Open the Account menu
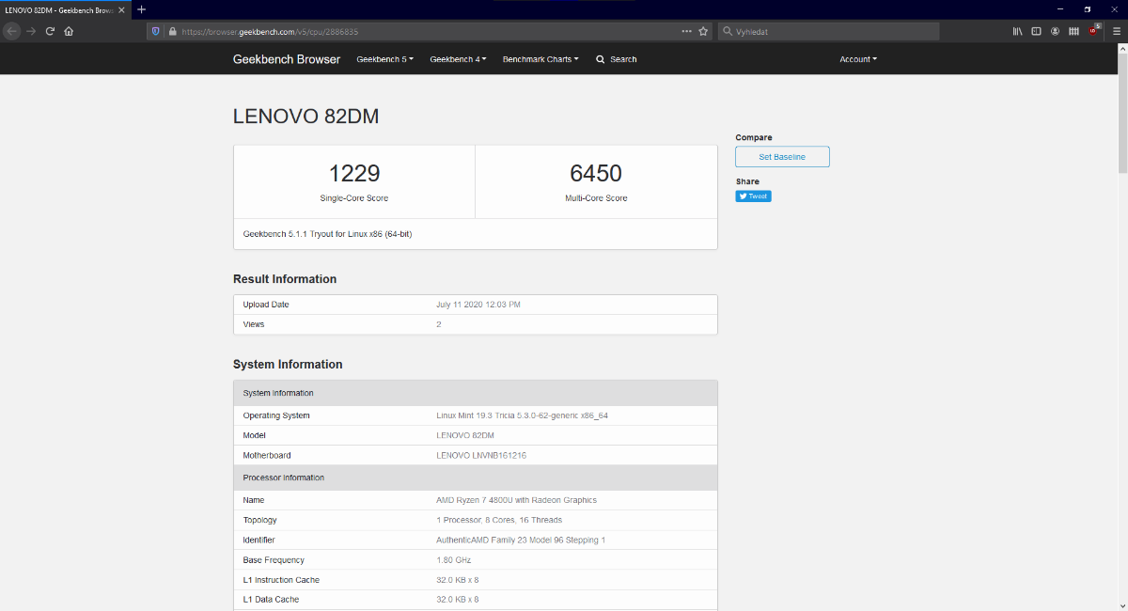This screenshot has height=611, width=1128. pos(857,59)
